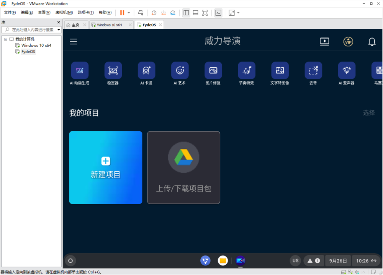Open the library search dropdown arrow
383x275 pixels.
[x=58, y=29]
